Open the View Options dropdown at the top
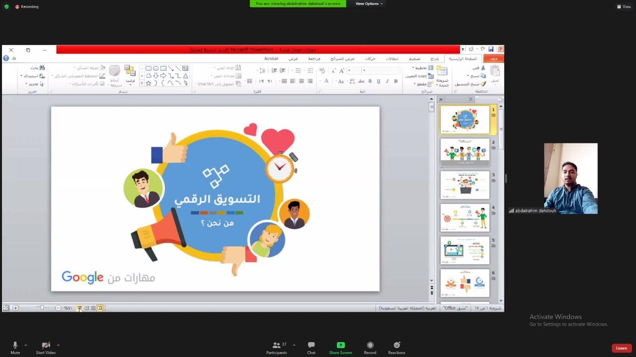636x357 pixels. [x=369, y=3]
